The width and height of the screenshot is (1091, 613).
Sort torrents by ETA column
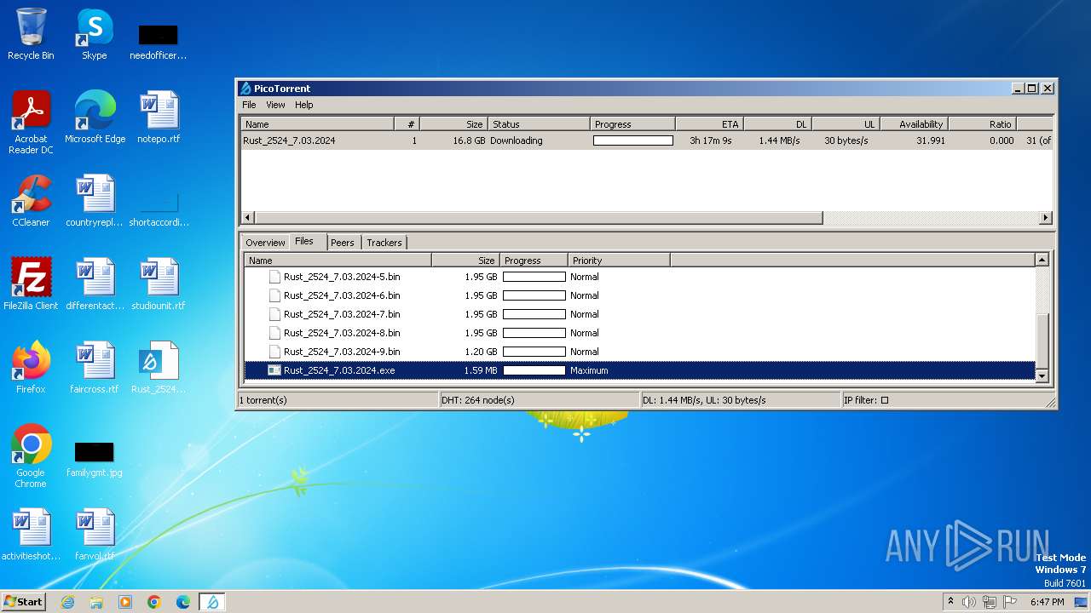point(709,124)
